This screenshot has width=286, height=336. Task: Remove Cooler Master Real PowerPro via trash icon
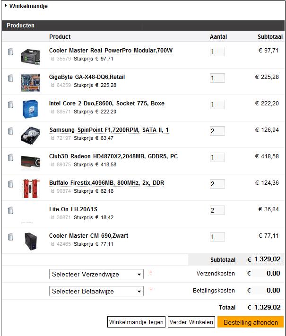tap(10, 52)
